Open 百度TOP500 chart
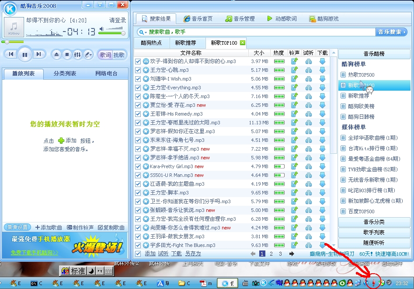This screenshot has width=414, height=289. (361, 211)
